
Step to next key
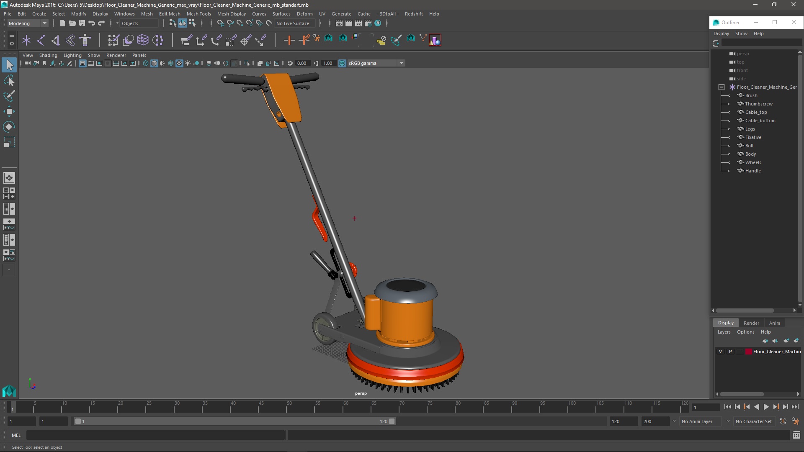pos(776,407)
